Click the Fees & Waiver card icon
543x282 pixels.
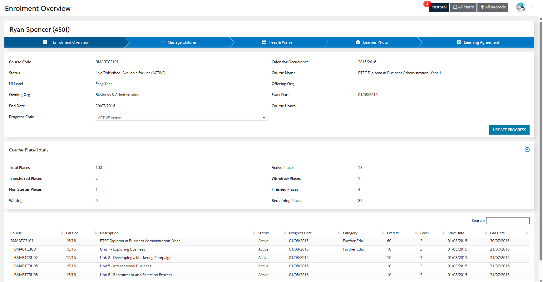click(x=264, y=42)
